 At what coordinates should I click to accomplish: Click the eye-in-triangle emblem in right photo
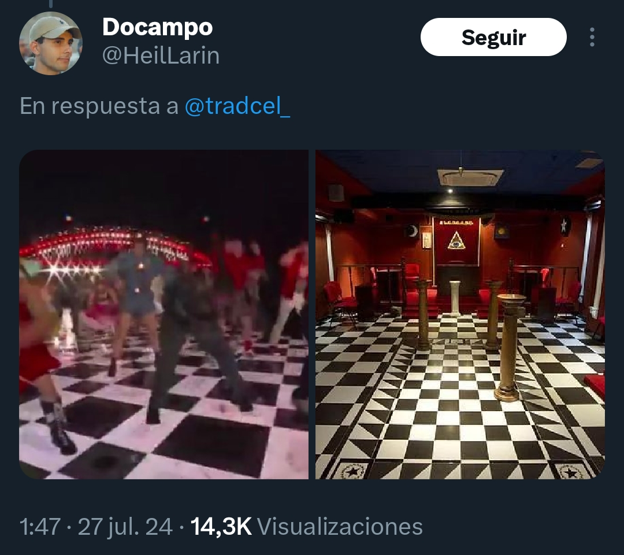pos(456,241)
